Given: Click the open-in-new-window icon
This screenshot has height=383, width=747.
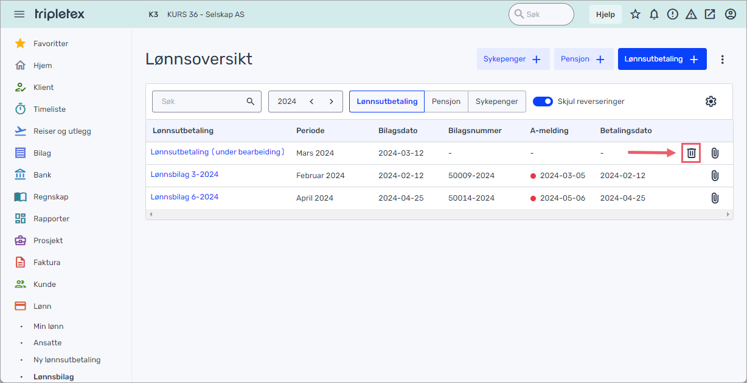Looking at the screenshot, I should tap(710, 14).
